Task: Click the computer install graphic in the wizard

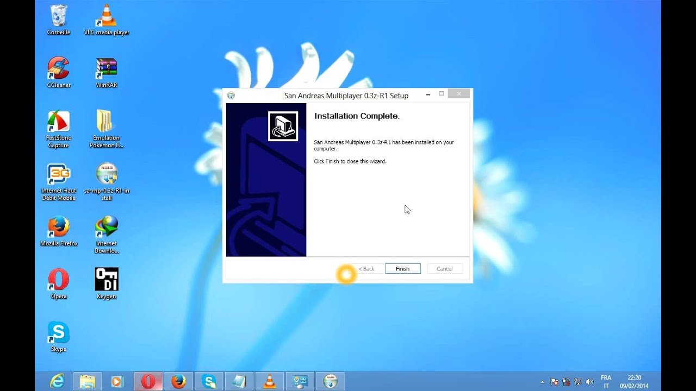Action: (283, 126)
